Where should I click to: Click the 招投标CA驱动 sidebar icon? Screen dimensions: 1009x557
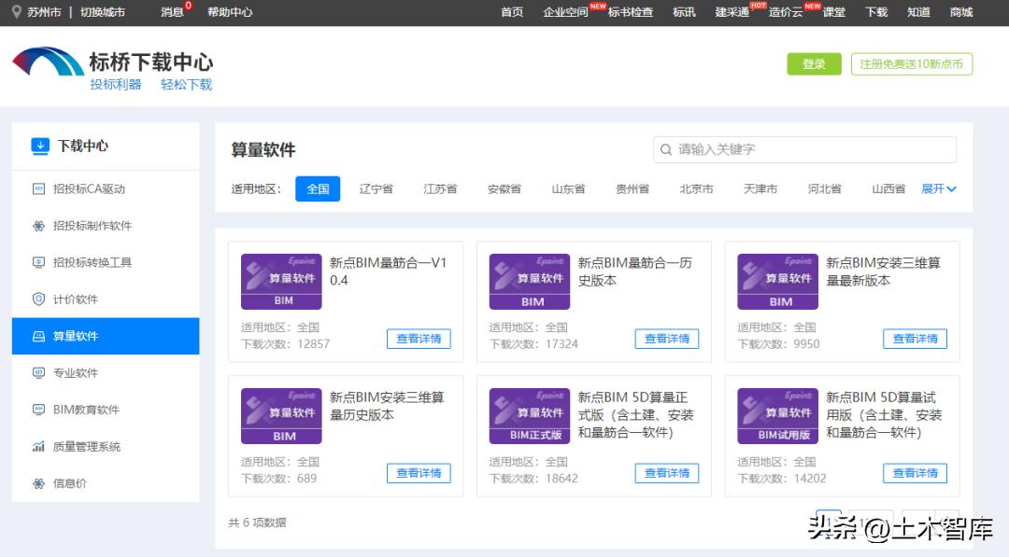[x=38, y=188]
